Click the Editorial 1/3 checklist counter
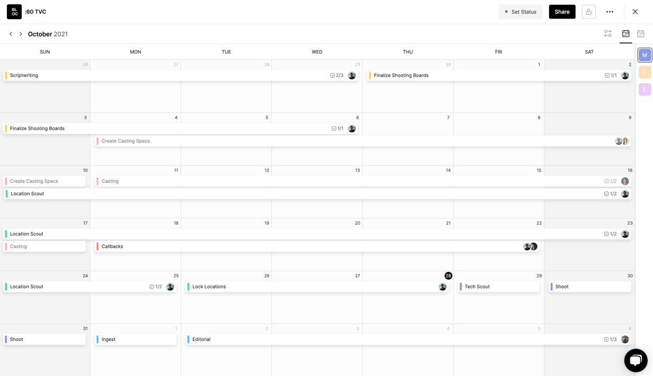653x376 pixels. [610, 339]
